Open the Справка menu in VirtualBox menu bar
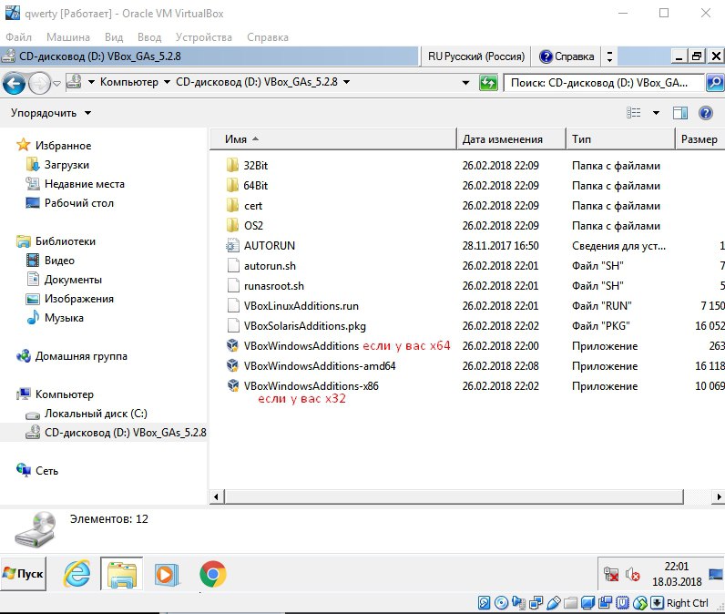The width and height of the screenshot is (725, 614). click(x=267, y=37)
